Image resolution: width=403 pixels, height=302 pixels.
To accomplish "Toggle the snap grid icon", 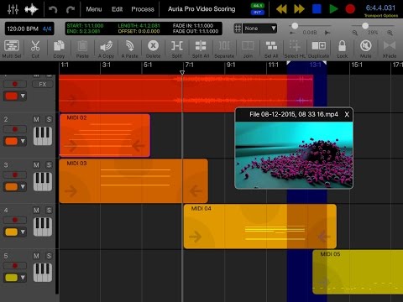I will coord(238,29).
